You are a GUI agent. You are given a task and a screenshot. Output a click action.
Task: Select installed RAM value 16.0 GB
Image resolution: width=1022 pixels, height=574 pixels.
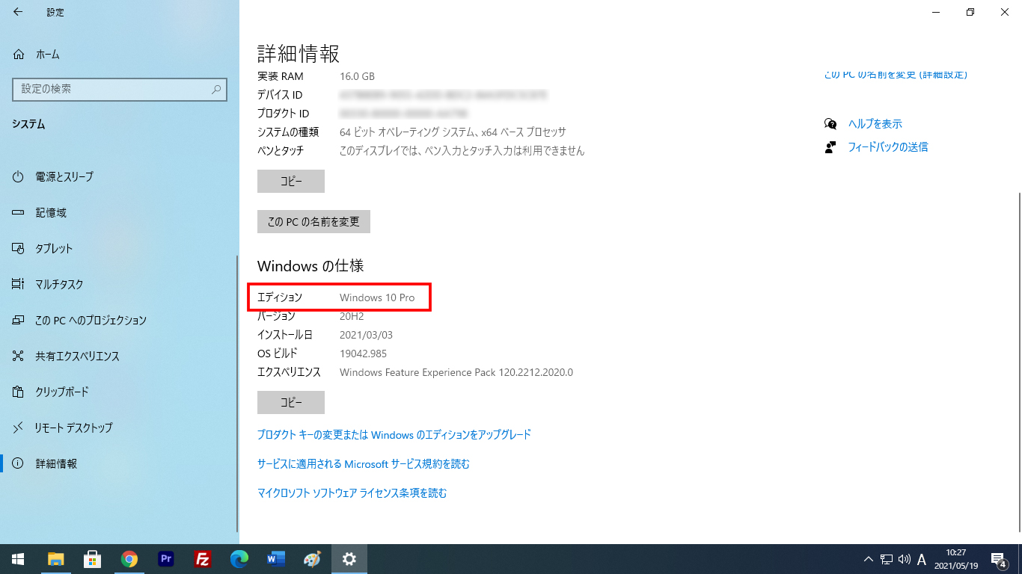point(357,76)
